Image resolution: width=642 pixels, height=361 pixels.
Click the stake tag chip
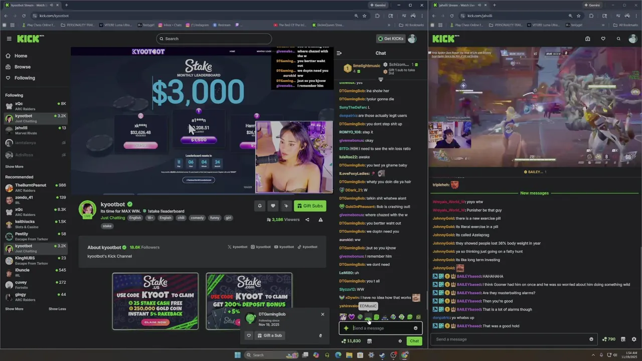(107, 226)
